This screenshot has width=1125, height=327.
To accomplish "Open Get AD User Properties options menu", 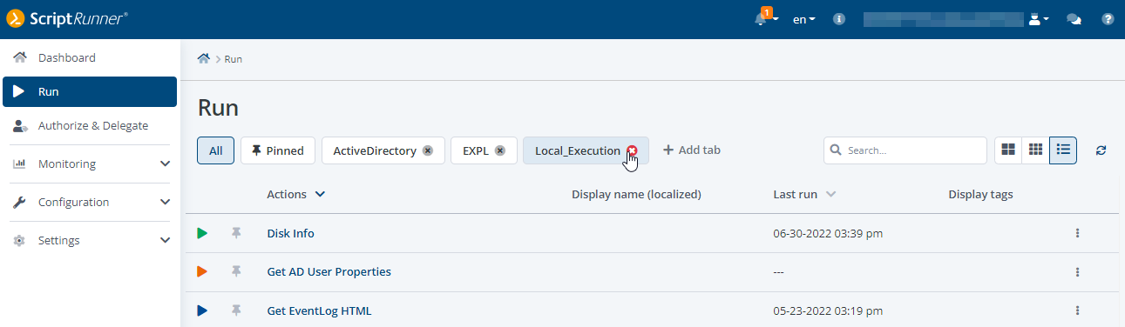I will 1078,271.
